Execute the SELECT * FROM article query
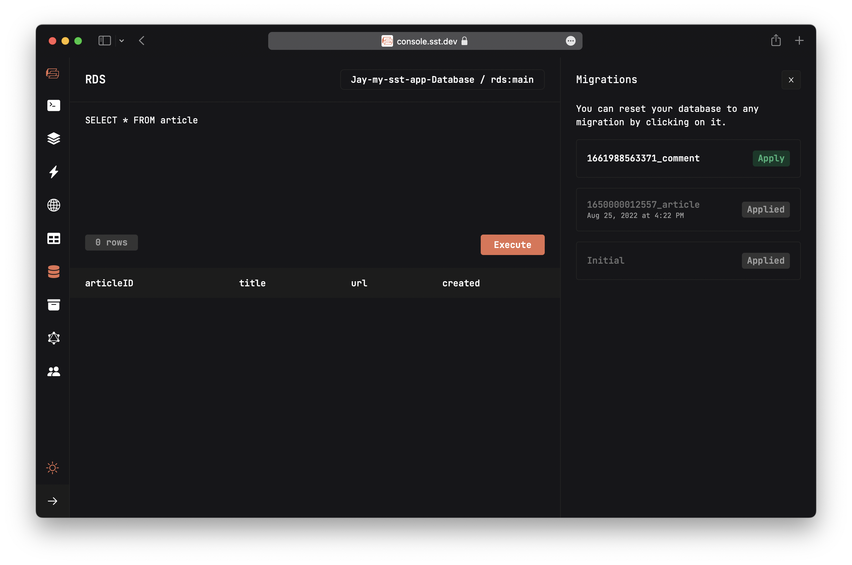The image size is (852, 565). [x=512, y=245]
